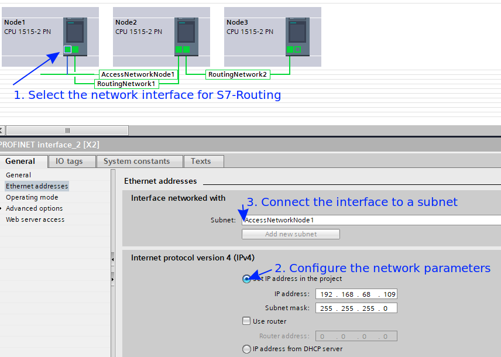This screenshot has height=357, width=501.
Task: Click the IP address field showing 192.168.68.109
Action: click(356, 294)
